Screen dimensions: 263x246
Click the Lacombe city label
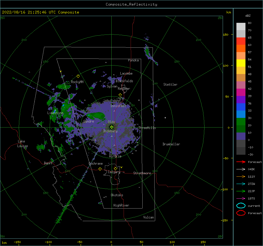[x=126, y=73]
